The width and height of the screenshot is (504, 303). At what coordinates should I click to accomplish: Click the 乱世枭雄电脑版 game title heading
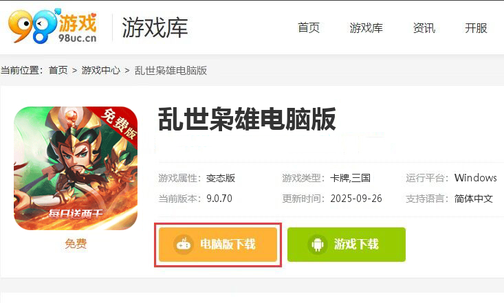coord(247,120)
